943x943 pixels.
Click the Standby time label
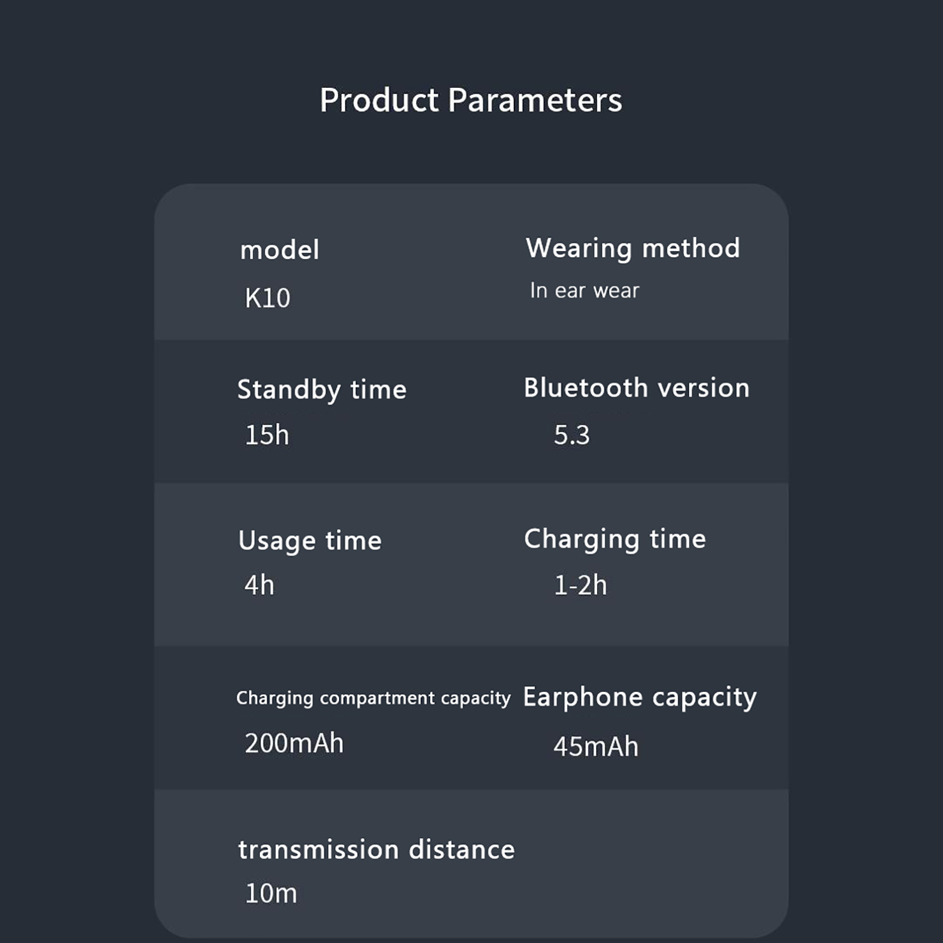(322, 390)
